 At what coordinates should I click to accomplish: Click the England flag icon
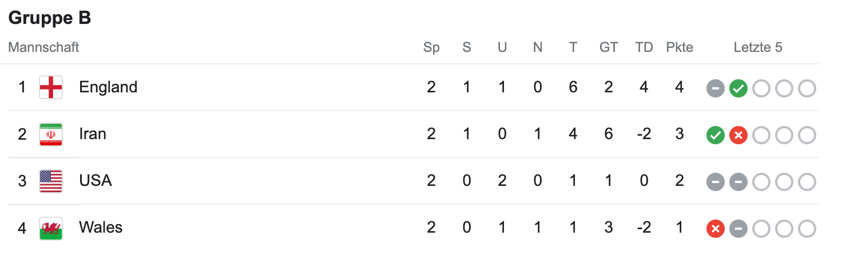[x=51, y=87]
